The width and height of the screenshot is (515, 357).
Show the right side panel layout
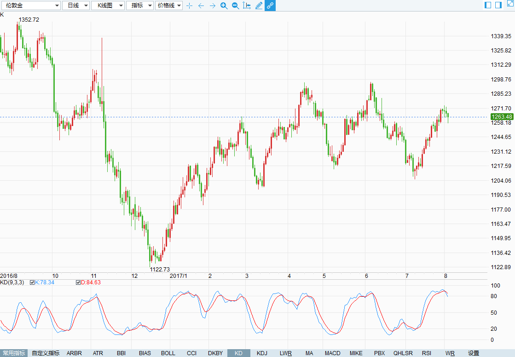point(498,5)
